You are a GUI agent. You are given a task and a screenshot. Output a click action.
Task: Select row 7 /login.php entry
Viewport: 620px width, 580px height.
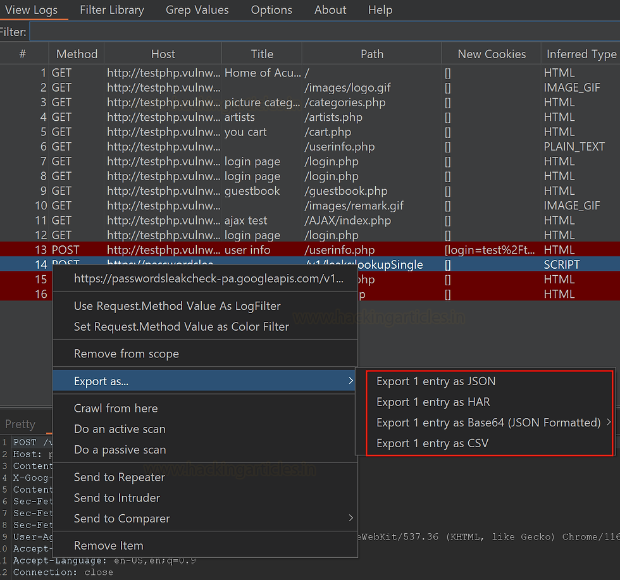[310, 161]
